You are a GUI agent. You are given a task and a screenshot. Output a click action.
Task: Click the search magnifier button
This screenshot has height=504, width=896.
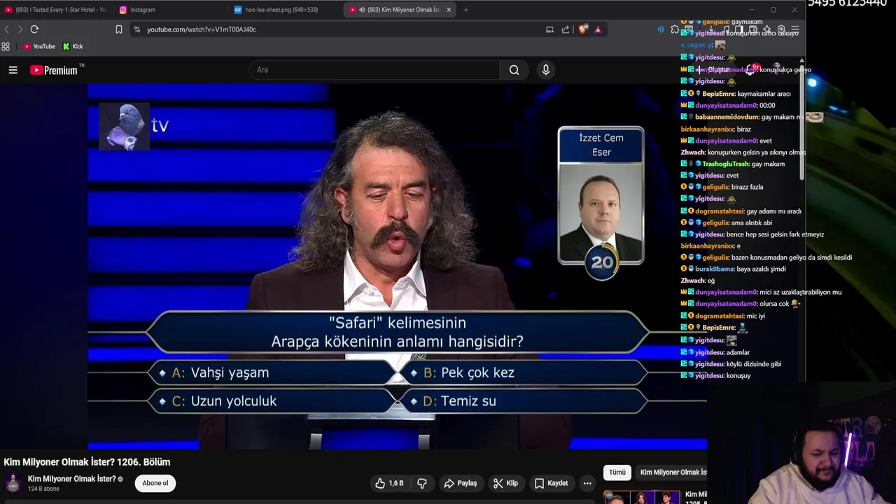point(514,70)
